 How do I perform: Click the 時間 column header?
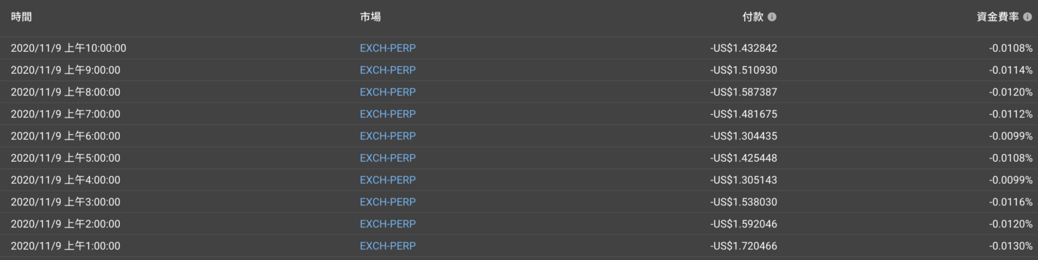coord(21,17)
